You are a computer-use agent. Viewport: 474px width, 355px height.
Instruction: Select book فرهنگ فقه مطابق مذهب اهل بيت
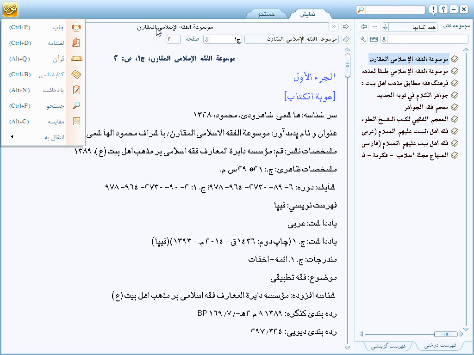click(405, 83)
